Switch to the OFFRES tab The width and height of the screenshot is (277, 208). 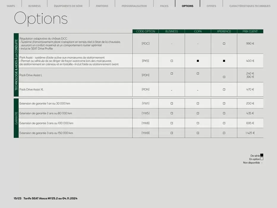[211, 6]
